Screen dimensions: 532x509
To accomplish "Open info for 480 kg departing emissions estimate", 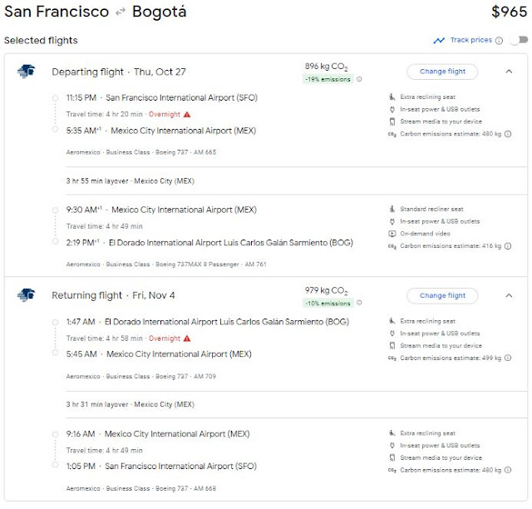I will [x=507, y=134].
